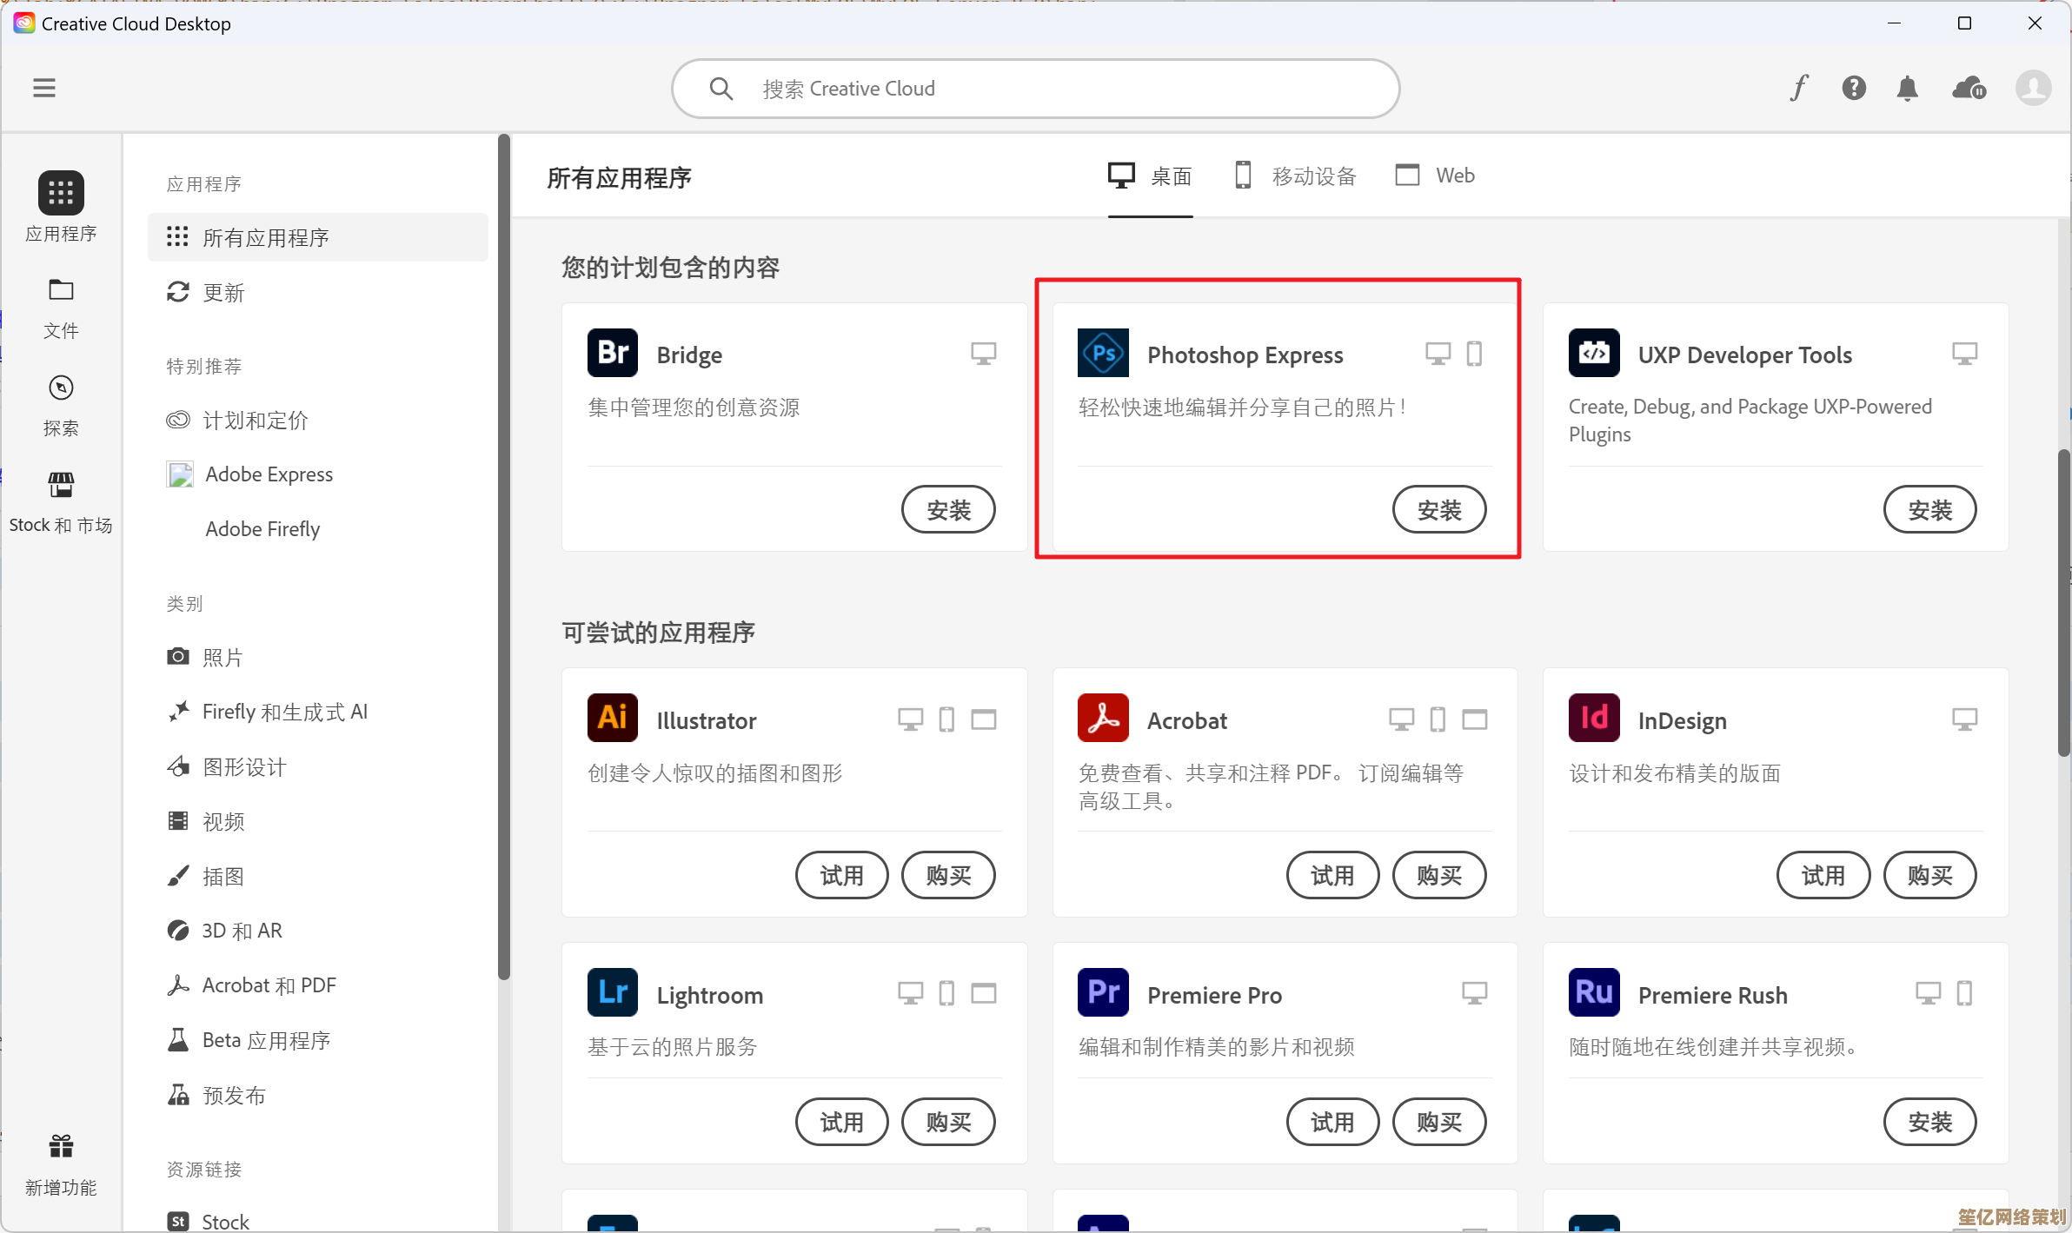Click the fonts 'f' icon

(x=1798, y=88)
